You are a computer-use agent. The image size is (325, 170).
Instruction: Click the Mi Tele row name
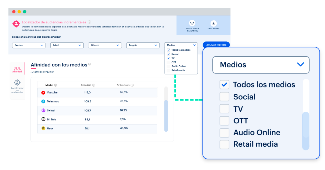[x=51, y=119]
